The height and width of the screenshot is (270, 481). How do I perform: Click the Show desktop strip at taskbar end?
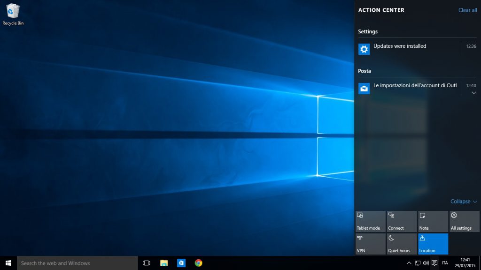pyautogui.click(x=480, y=263)
